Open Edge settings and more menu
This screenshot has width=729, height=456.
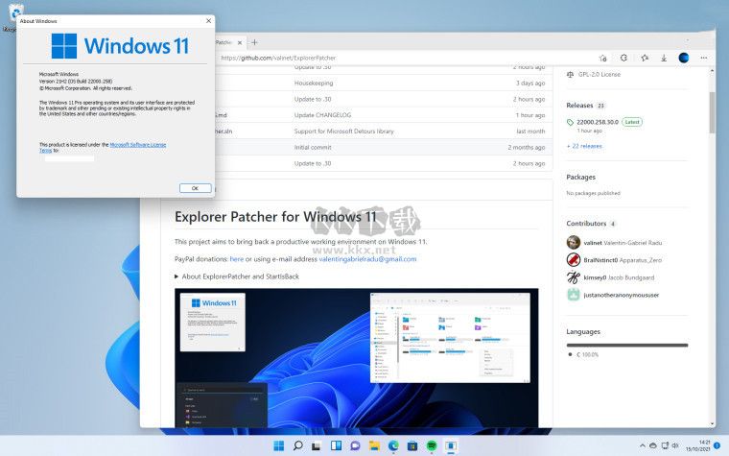pos(703,58)
